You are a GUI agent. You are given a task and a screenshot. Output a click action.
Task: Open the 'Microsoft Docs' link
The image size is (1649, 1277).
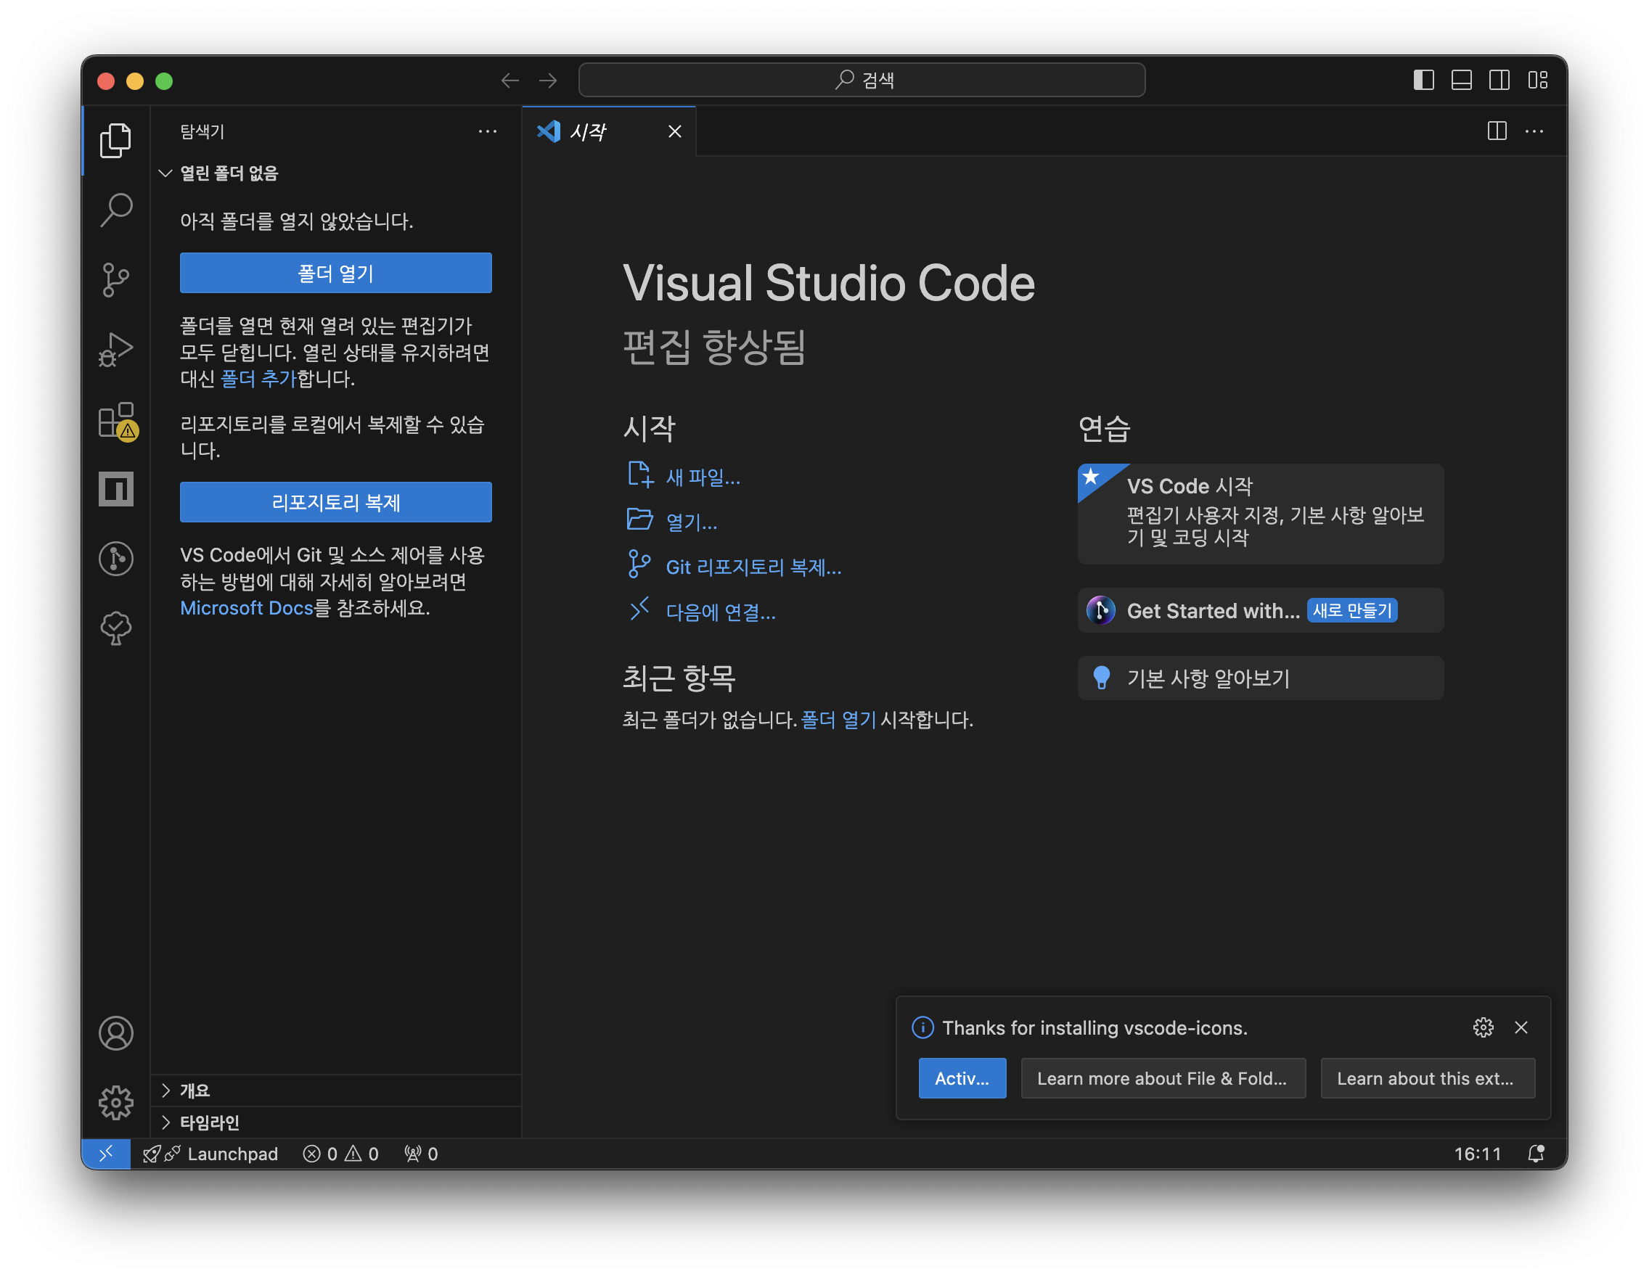pos(246,608)
